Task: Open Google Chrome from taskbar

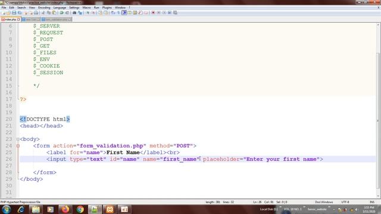Action: [x=80, y=209]
